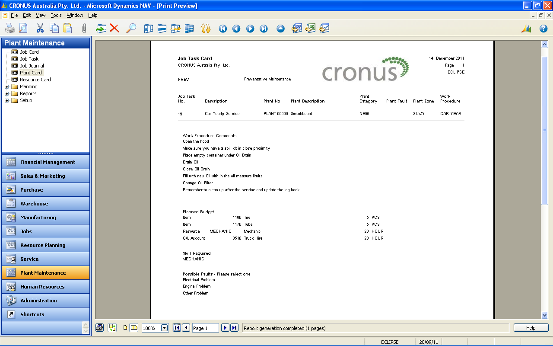Send to Microsoft Word icon

tap(297, 29)
